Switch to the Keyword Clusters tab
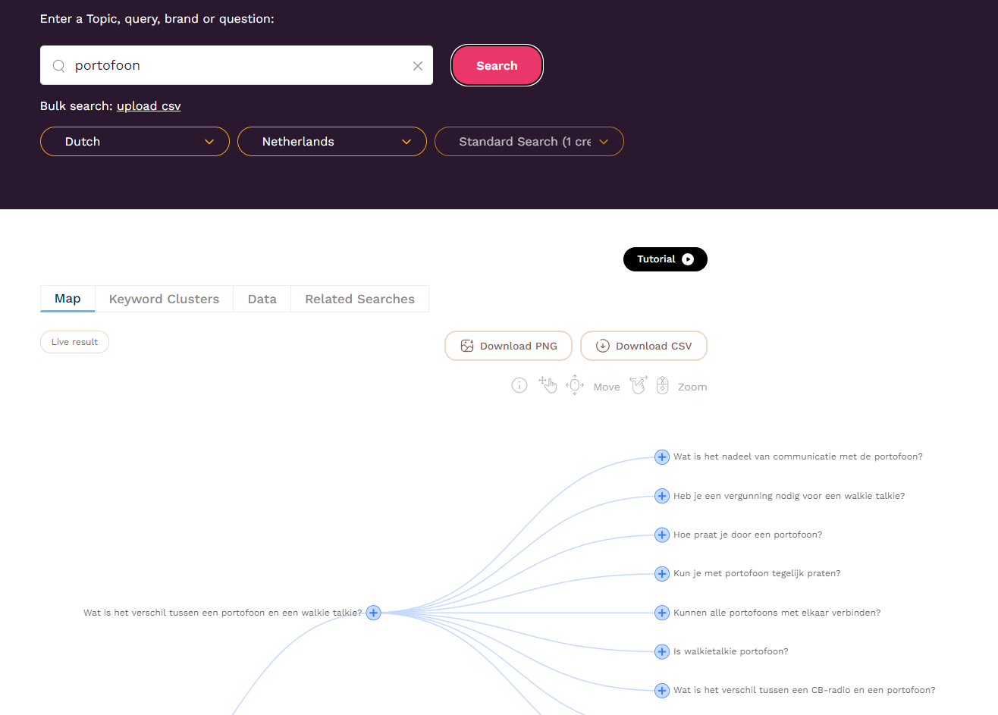The image size is (998, 715). tap(164, 299)
